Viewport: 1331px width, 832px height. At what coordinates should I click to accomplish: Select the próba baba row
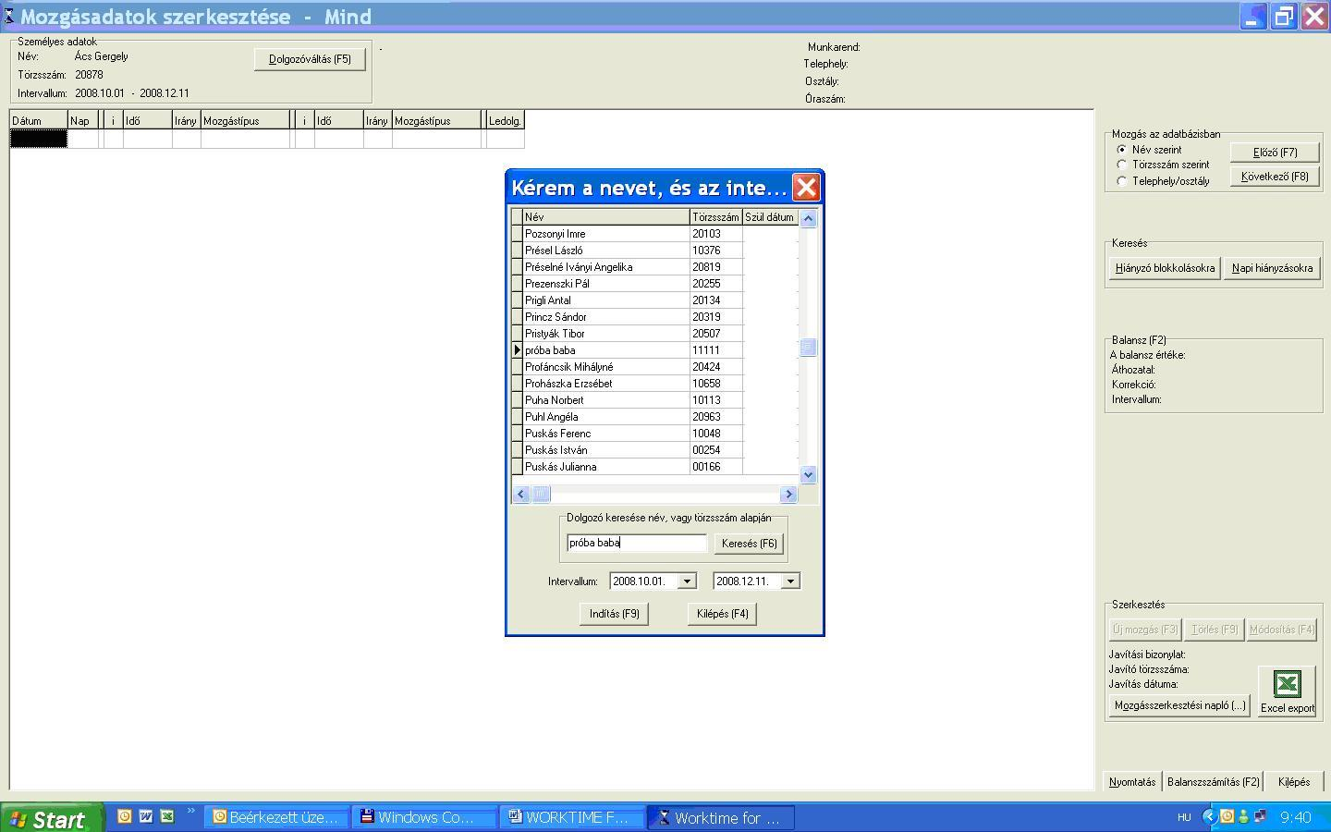pyautogui.click(x=655, y=350)
